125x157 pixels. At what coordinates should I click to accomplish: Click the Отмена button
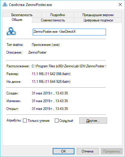click(87, 151)
